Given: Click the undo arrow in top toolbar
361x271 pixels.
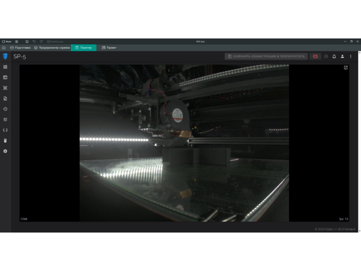Looking at the screenshot, I should [34, 41].
